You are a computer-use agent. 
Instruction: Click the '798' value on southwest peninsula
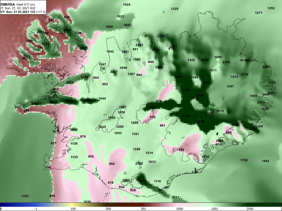[x=48, y=167]
